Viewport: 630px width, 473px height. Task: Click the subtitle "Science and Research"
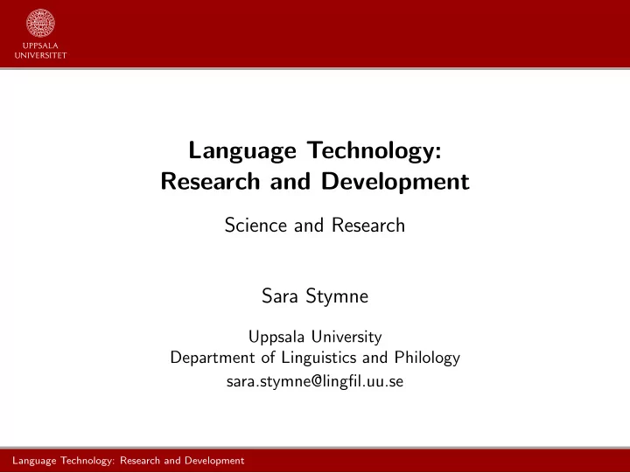(x=315, y=226)
